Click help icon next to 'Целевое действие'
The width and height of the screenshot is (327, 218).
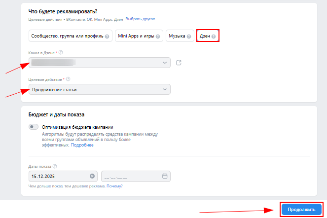click(x=68, y=79)
